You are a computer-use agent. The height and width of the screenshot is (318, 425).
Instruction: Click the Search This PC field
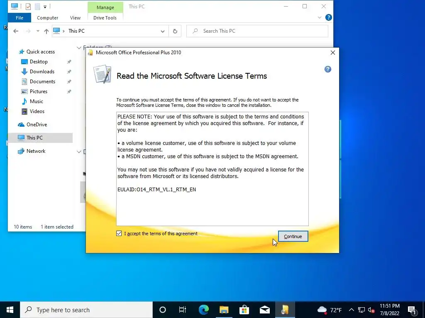257,31
